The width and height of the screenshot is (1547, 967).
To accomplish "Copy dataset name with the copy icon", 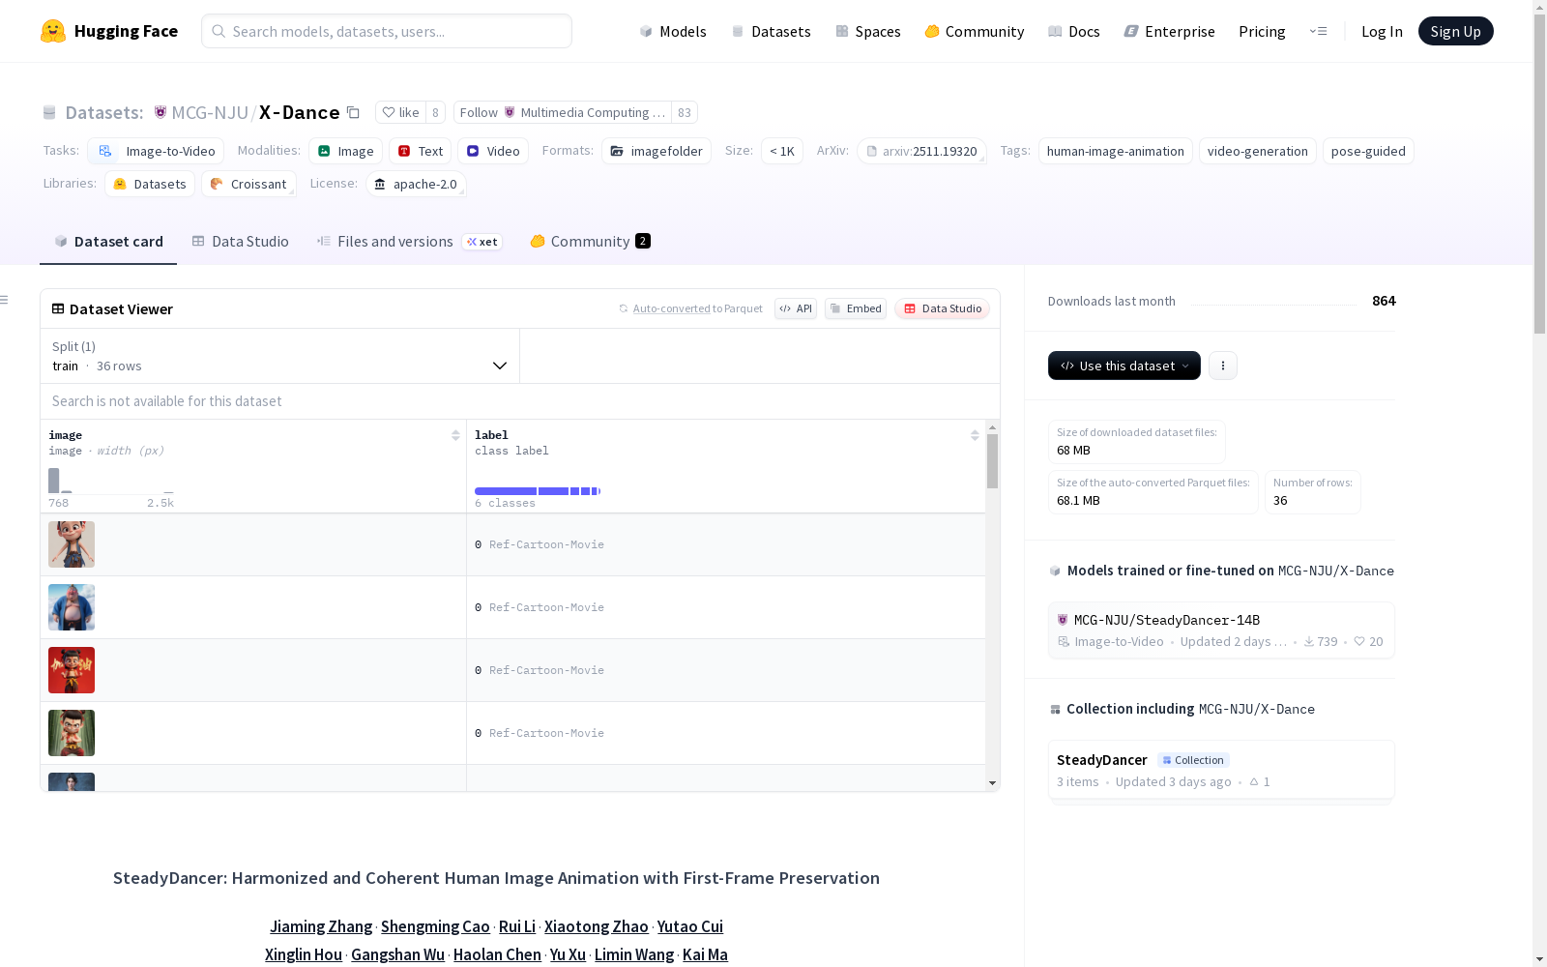I will (354, 113).
